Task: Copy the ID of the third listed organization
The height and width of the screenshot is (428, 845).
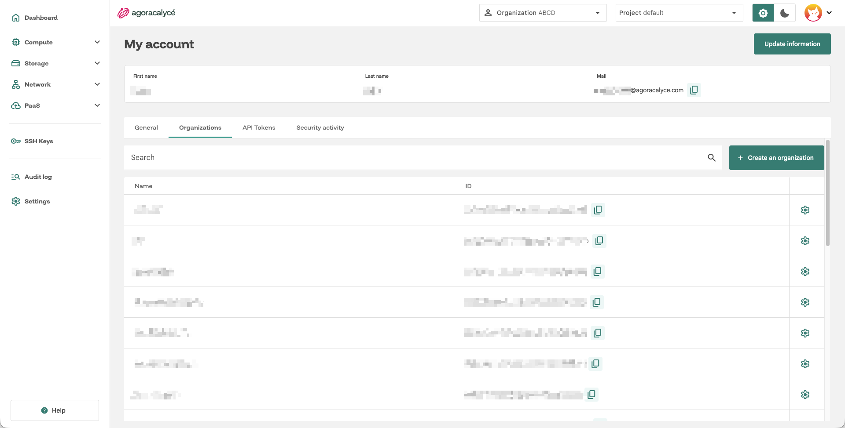Action: (x=597, y=272)
